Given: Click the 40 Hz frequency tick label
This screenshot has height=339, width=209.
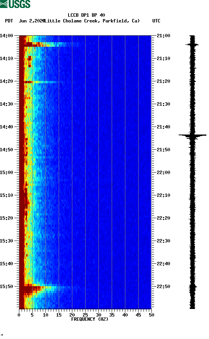Looking at the screenshot, I should click(x=125, y=315).
